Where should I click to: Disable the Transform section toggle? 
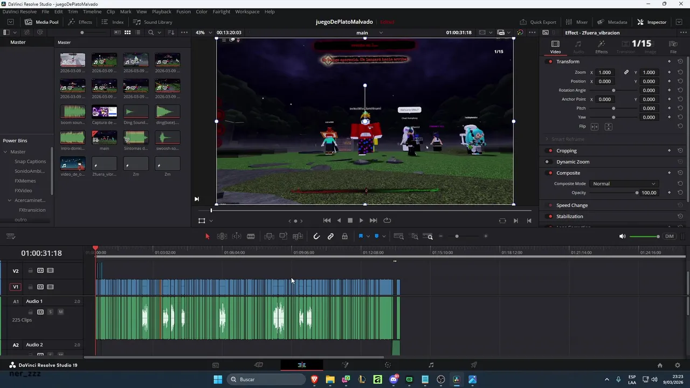coord(550,61)
